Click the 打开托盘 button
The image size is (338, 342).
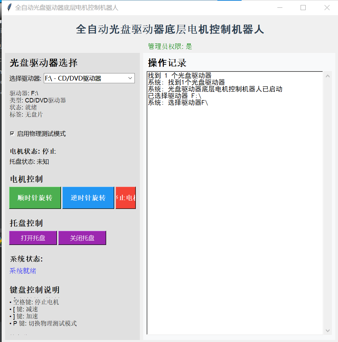coord(33,238)
